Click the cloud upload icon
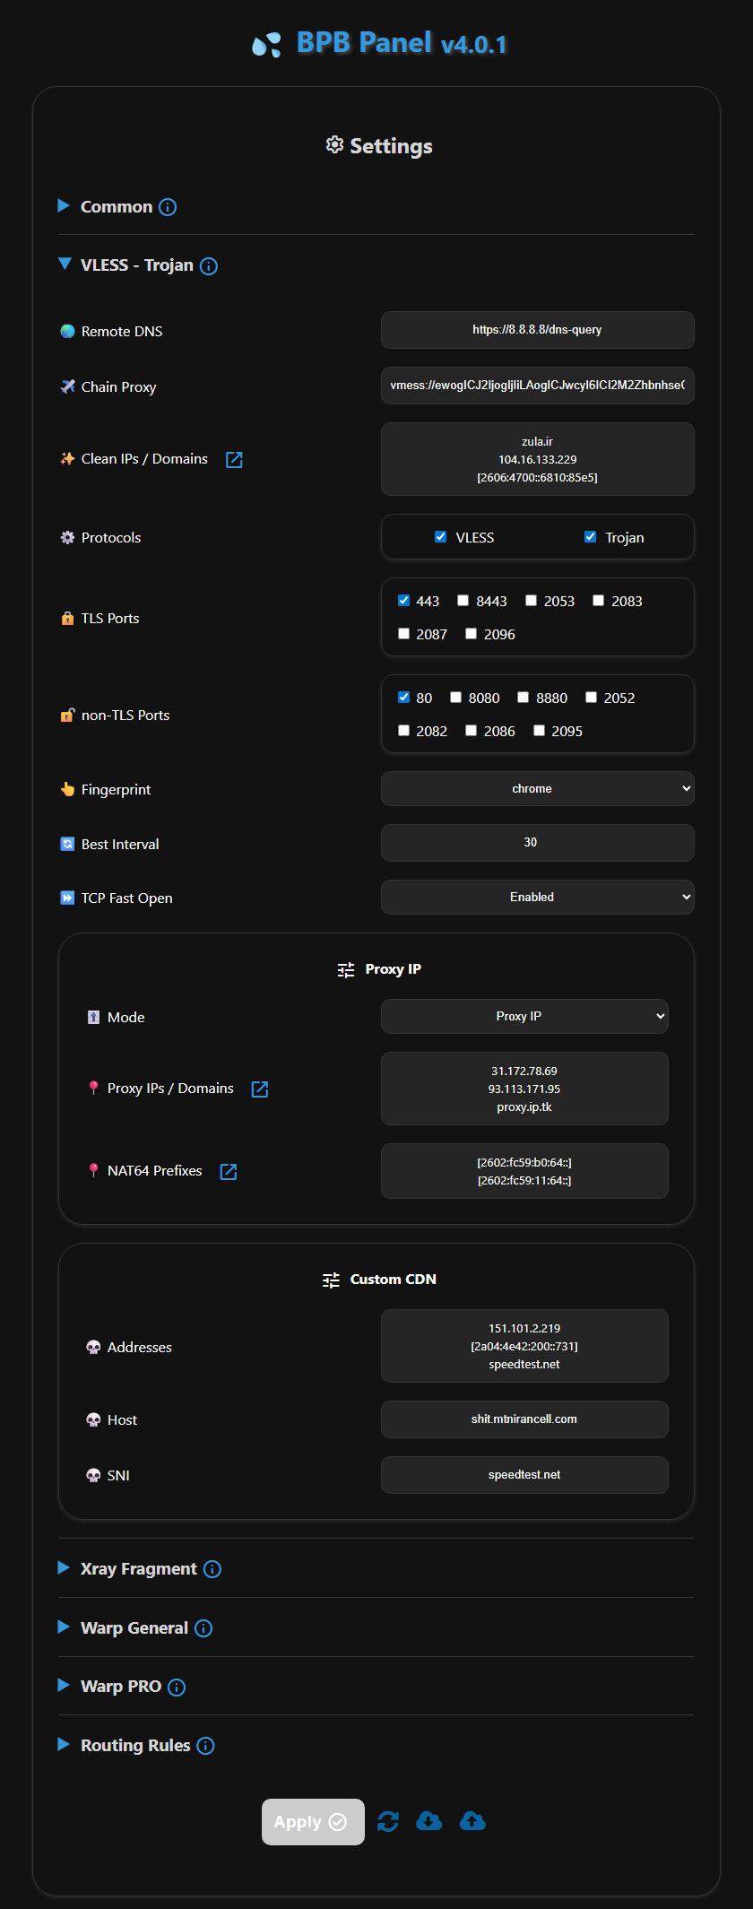The image size is (753, 1909). [x=472, y=1821]
